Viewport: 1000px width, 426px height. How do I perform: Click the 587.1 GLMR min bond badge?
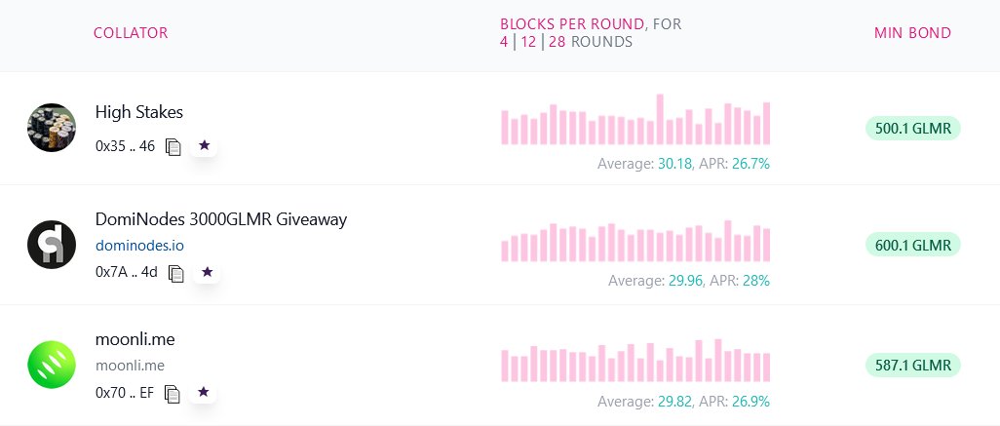coord(912,366)
